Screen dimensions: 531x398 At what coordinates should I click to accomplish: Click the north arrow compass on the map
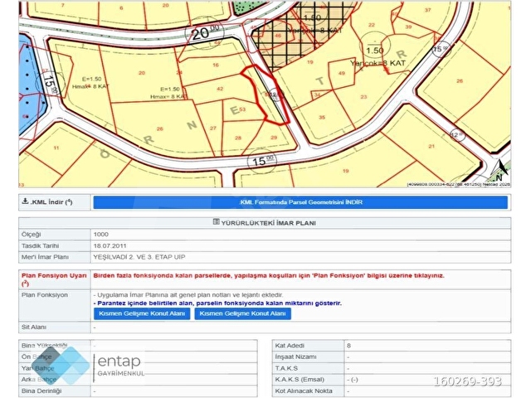(499, 170)
